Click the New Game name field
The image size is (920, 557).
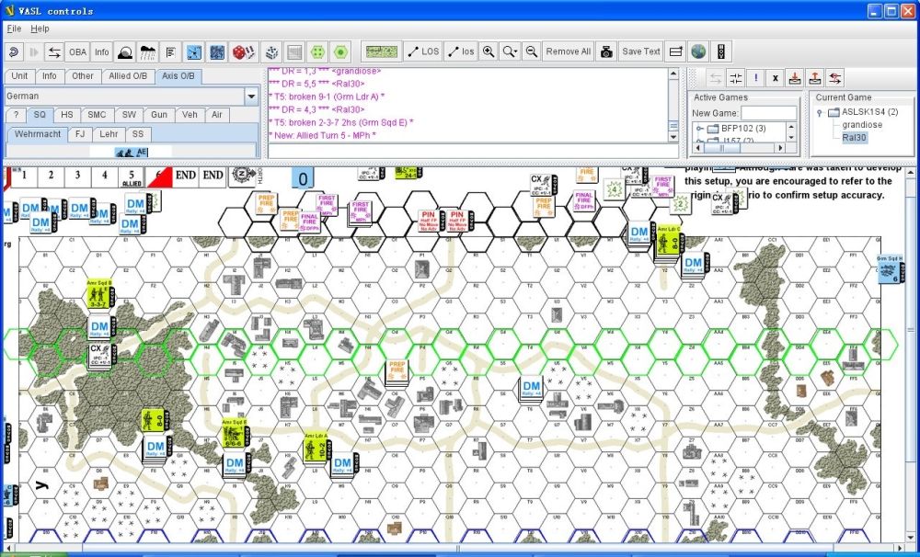coord(768,113)
